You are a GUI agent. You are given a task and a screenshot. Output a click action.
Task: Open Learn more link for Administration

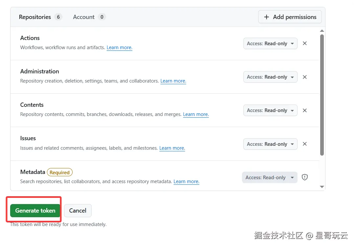click(173, 81)
